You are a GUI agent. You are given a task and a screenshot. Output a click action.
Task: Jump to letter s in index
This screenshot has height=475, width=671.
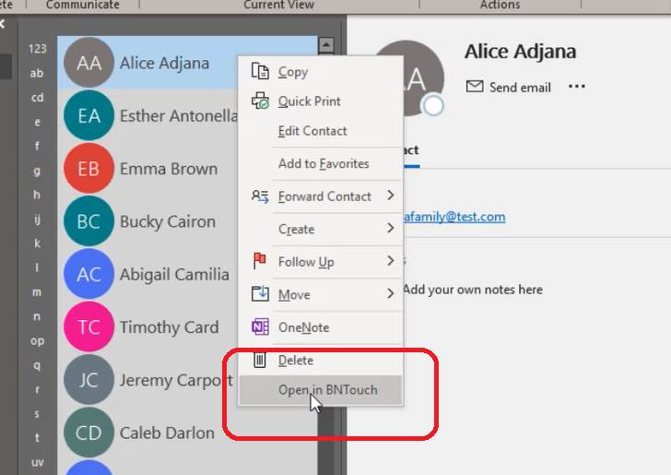tap(37, 414)
